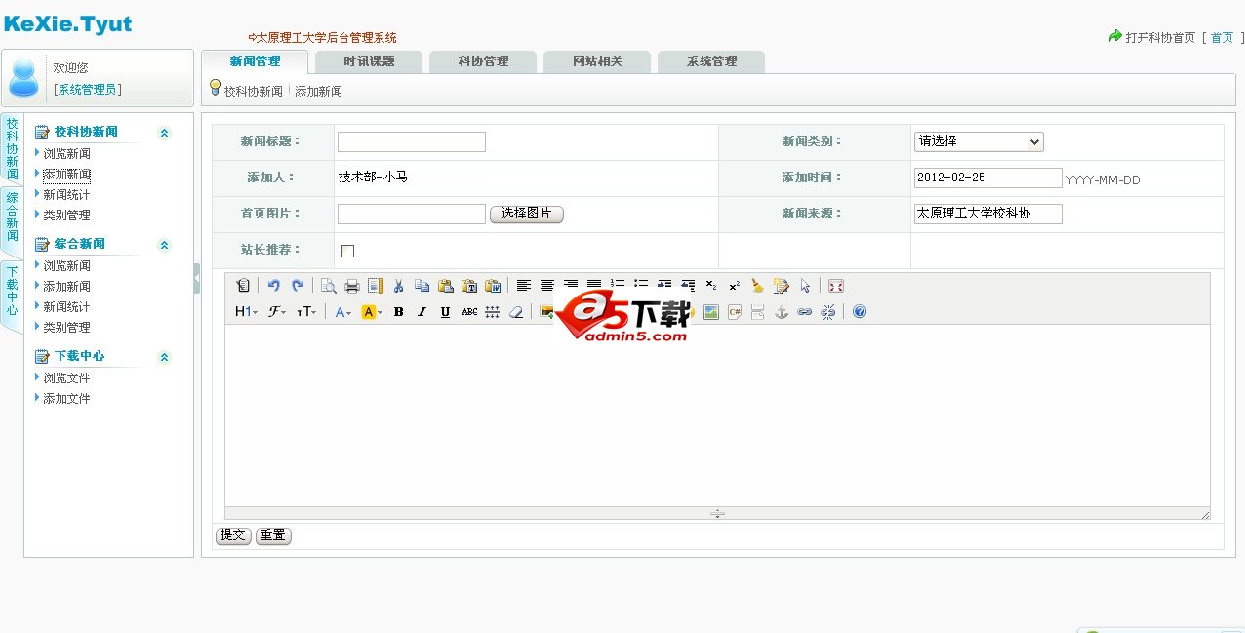Redo edit in editor toolbar

(x=298, y=286)
